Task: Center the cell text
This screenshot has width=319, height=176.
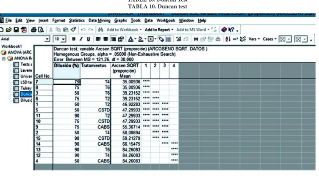Action: pos(105,39)
